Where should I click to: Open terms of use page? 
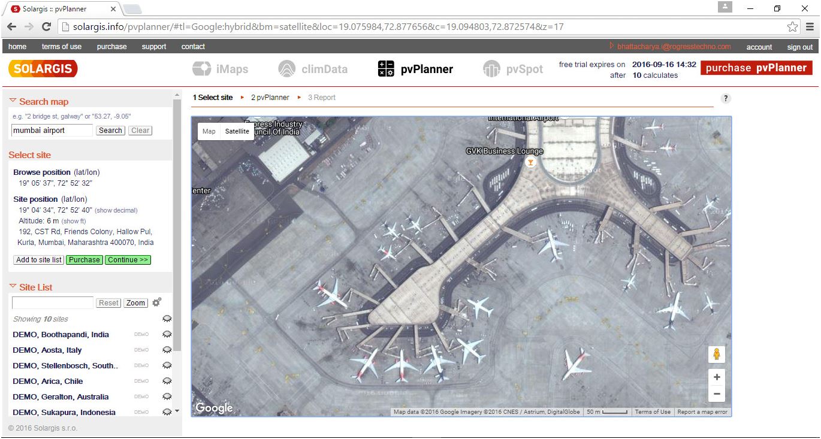coord(62,47)
